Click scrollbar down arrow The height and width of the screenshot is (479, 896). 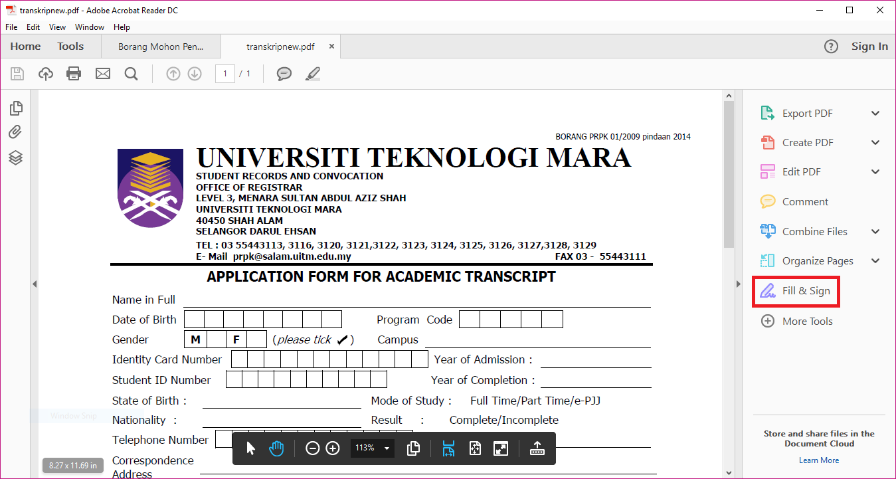point(729,473)
